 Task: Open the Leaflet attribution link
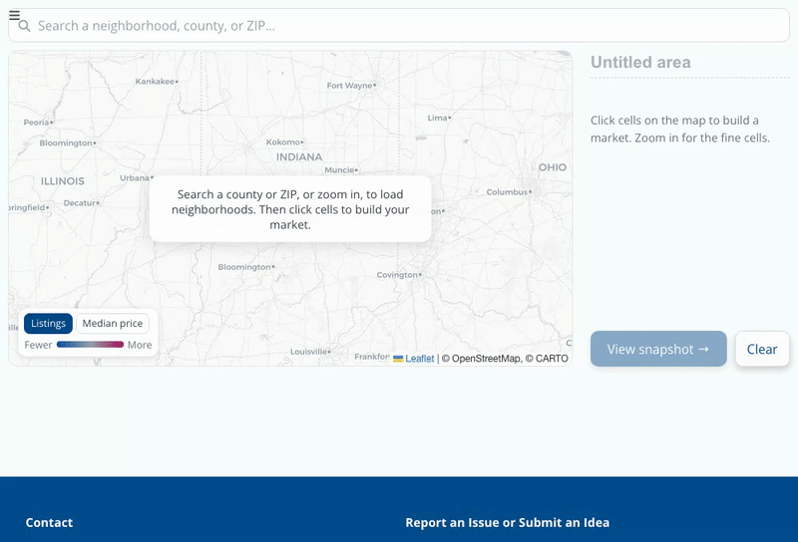pos(419,359)
